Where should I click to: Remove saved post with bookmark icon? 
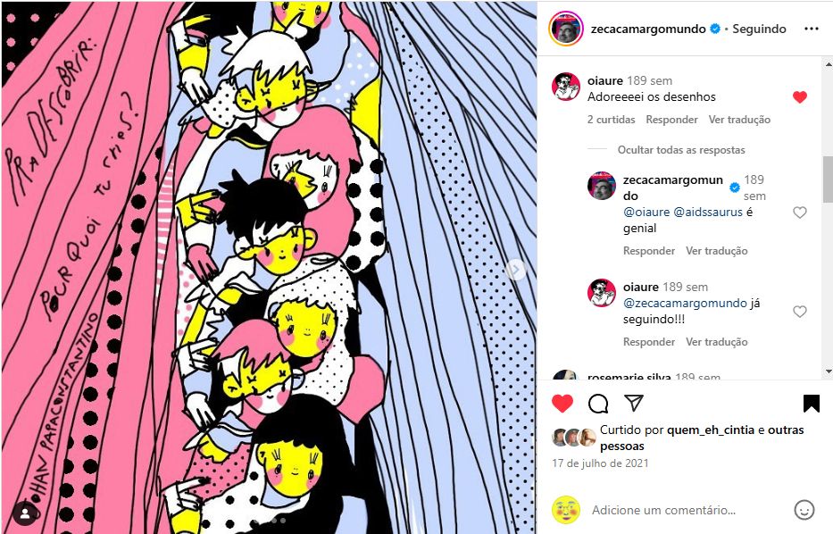click(812, 404)
